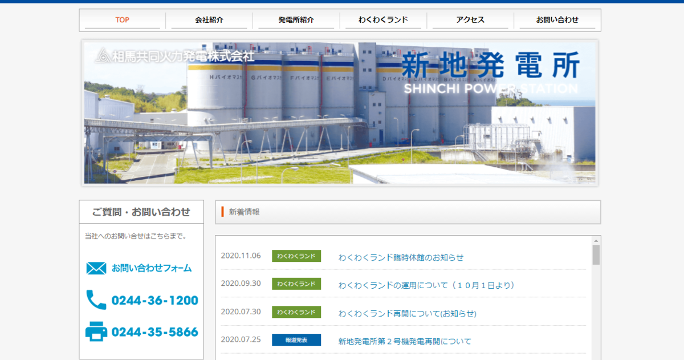Image resolution: width=684 pixels, height=360 pixels.
Task: Click the SHINCHI POWER STATION banner text
Action: click(x=491, y=89)
